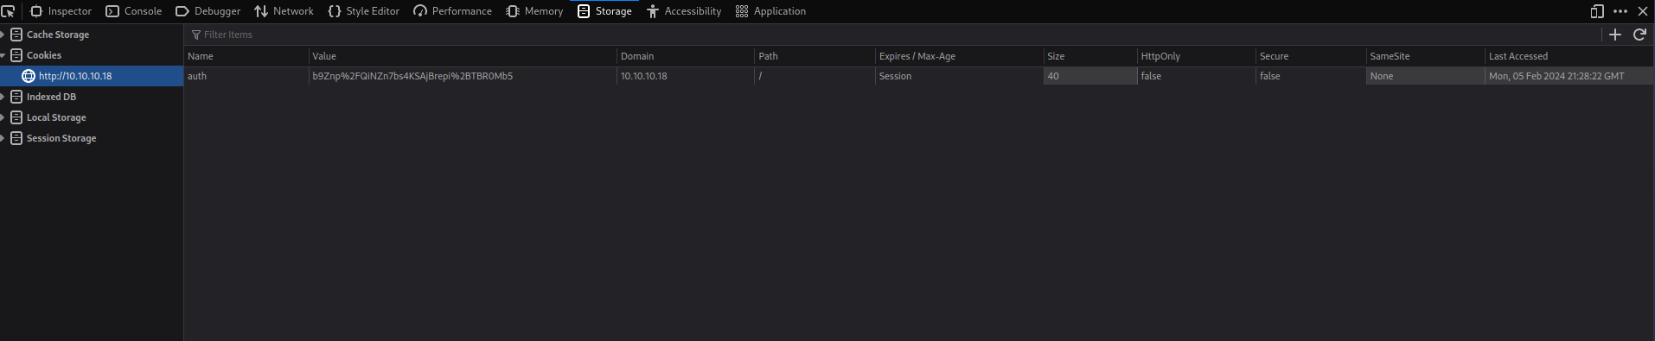Refresh the storage items list
Viewport: 1655px width, 341px height.
click(x=1639, y=35)
